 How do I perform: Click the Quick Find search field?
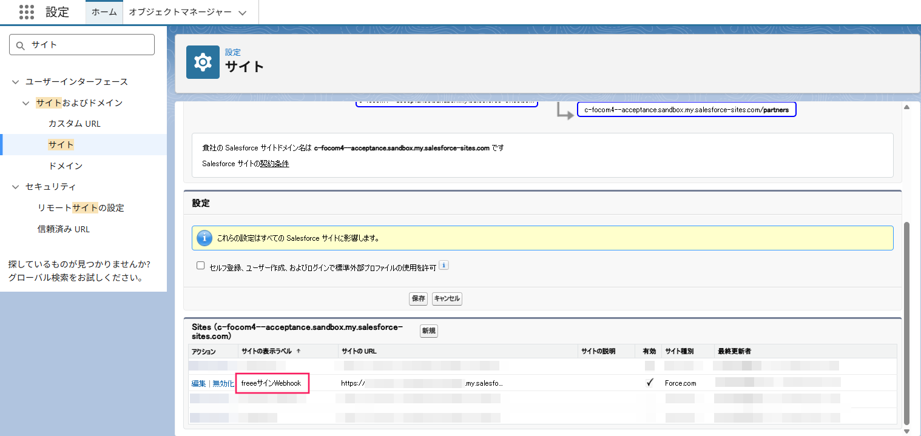pos(83,45)
